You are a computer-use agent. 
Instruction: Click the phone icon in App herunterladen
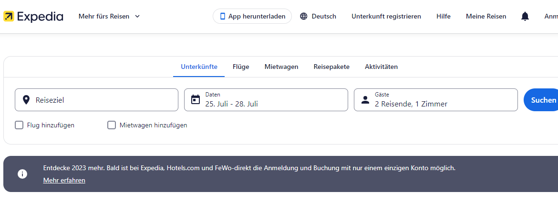(222, 16)
